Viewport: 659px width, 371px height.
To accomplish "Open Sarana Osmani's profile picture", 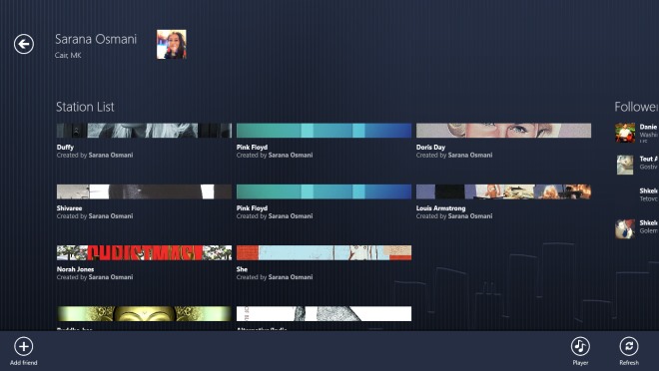I will [172, 44].
